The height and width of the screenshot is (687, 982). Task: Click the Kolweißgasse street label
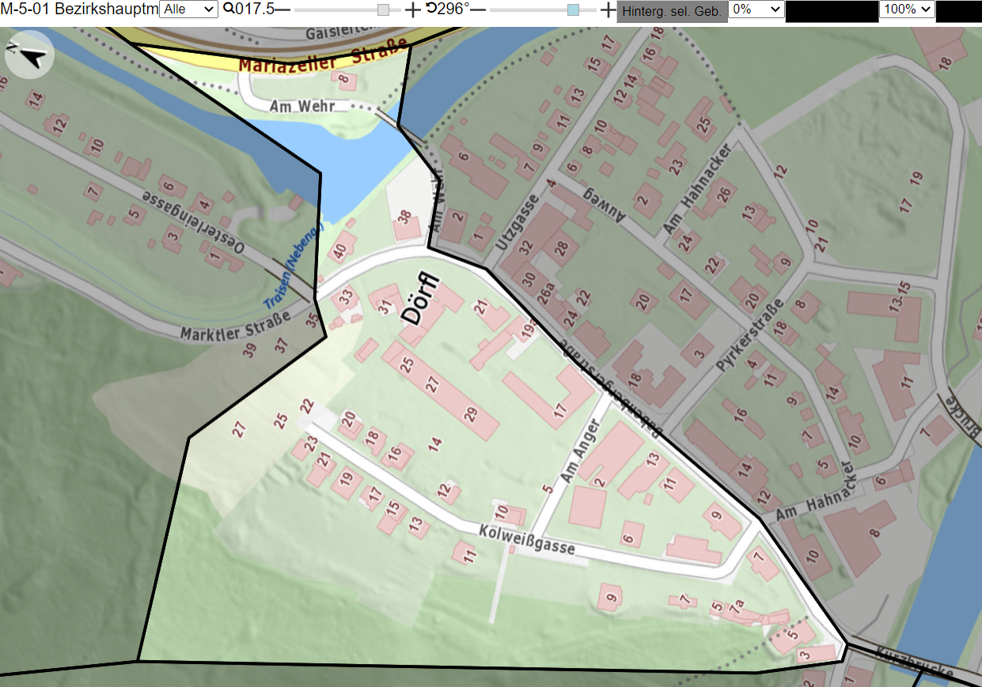[x=526, y=542]
